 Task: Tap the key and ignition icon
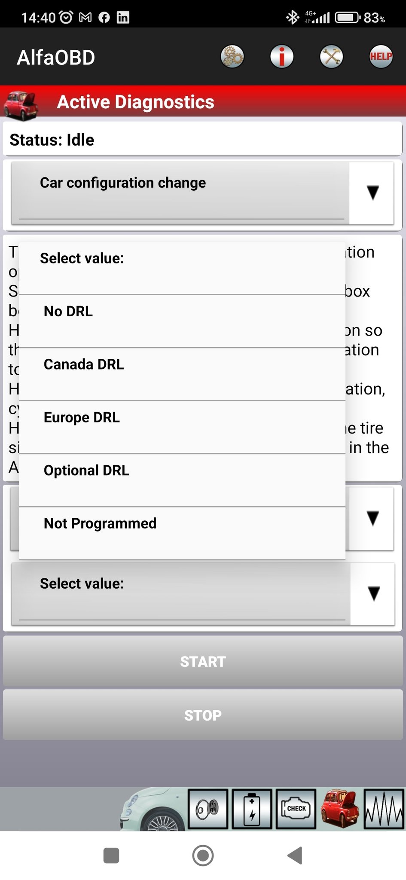208,809
